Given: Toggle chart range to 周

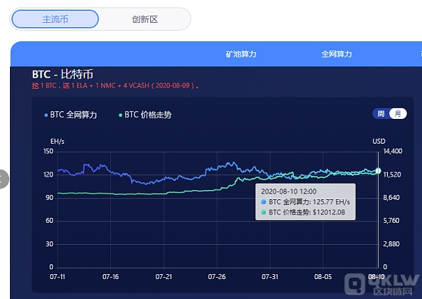Looking at the screenshot, I should click(x=381, y=114).
